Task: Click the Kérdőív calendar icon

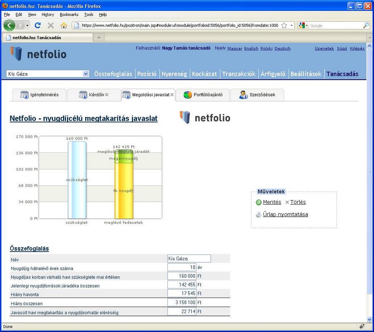Action: coord(83,95)
